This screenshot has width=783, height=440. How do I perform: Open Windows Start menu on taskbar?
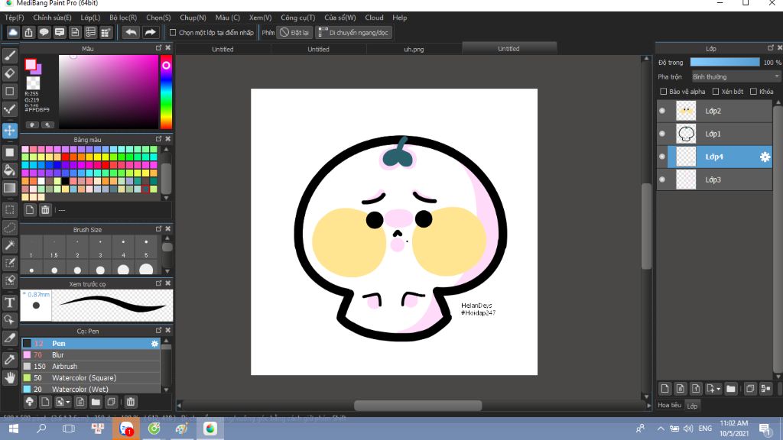(14, 429)
